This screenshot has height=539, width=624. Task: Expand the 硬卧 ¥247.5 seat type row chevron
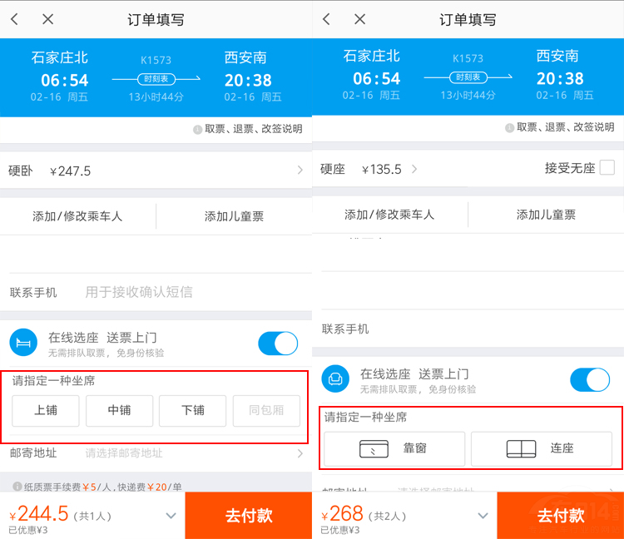coord(300,171)
